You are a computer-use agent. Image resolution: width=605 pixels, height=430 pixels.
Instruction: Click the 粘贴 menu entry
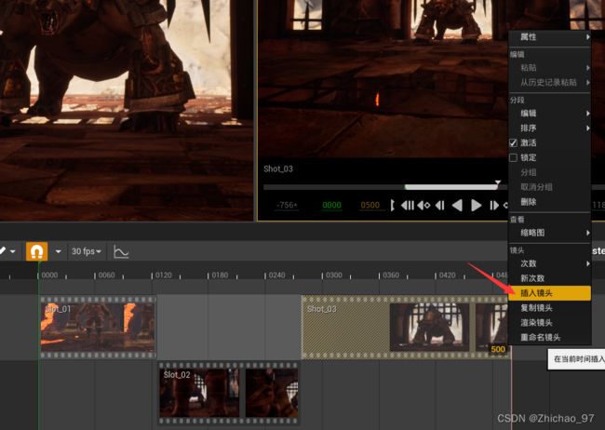pos(550,68)
